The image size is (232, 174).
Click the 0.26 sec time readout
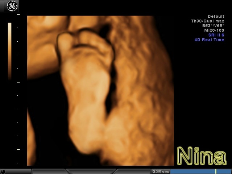coord(161,171)
